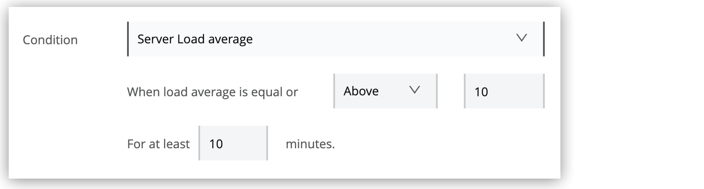Click the 'For at least' label
This screenshot has height=189, width=704.
coord(158,144)
